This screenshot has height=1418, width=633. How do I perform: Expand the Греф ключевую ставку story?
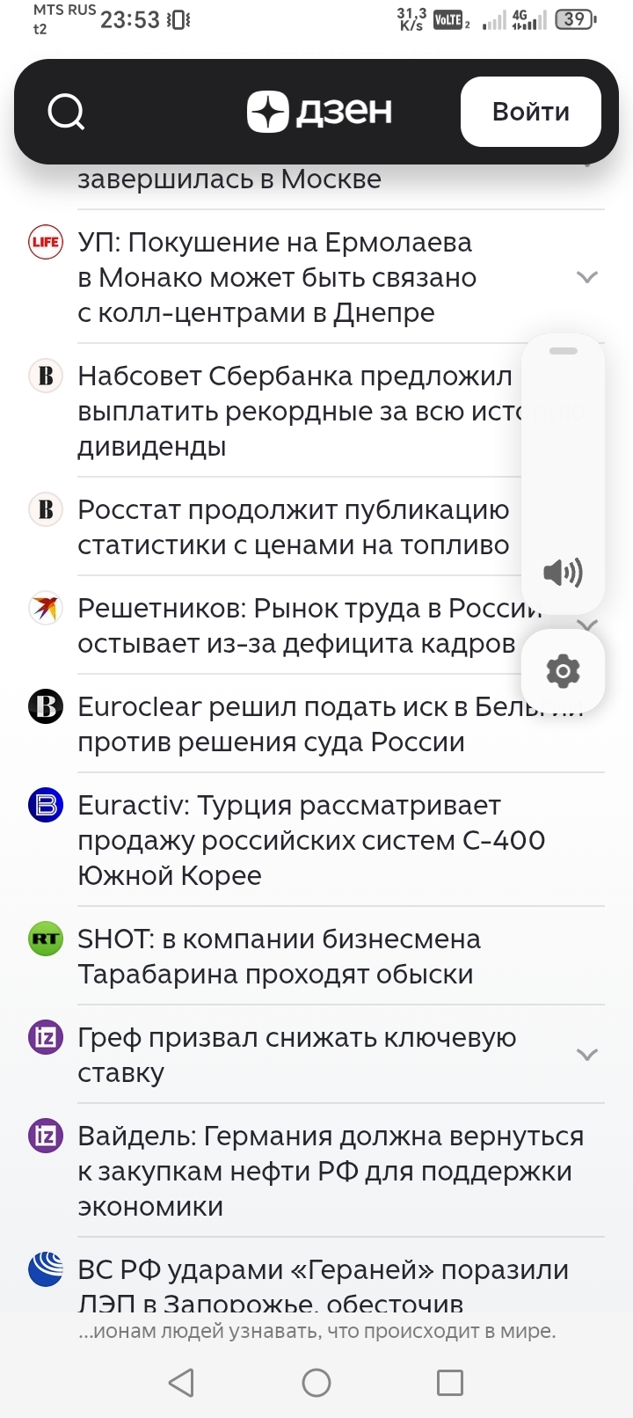[x=586, y=1055]
